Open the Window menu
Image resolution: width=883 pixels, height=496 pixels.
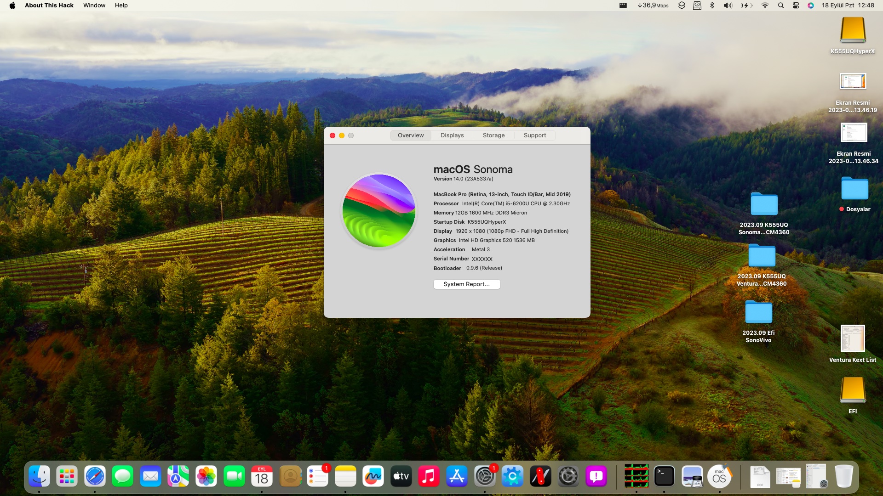click(x=94, y=5)
